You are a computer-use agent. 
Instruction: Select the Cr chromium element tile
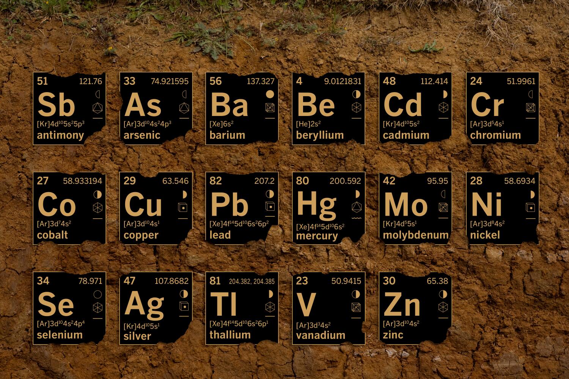point(502,108)
